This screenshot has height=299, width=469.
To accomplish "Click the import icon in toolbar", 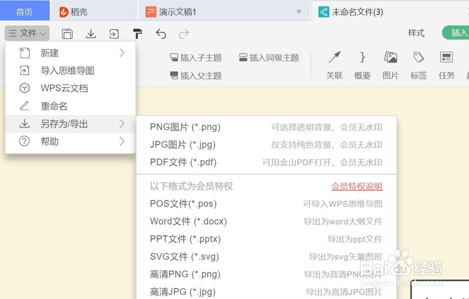I will coord(114,34).
